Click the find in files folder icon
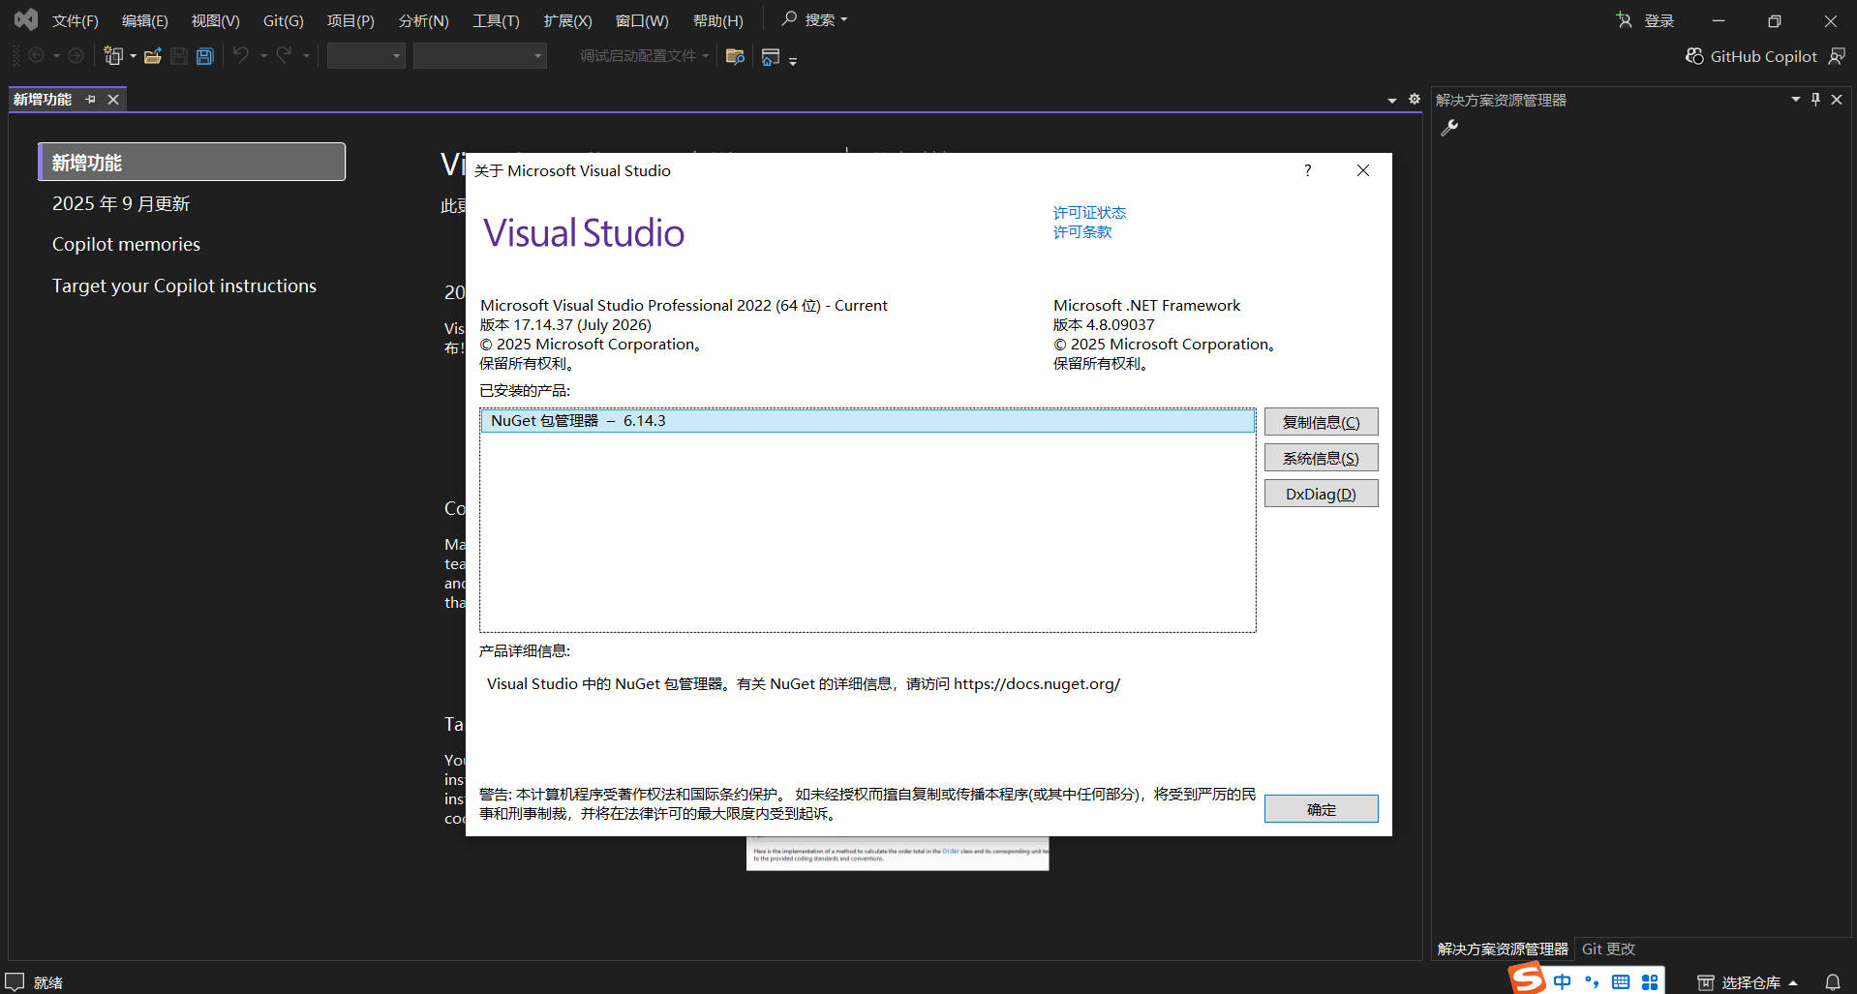 tap(735, 56)
